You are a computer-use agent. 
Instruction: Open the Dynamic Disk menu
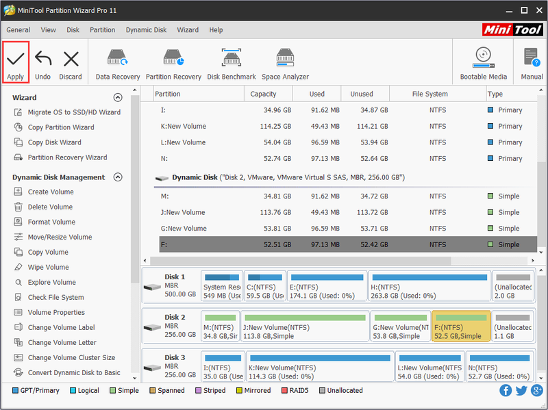coord(146,30)
